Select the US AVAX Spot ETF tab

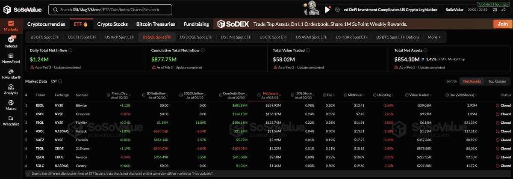coord(311,37)
